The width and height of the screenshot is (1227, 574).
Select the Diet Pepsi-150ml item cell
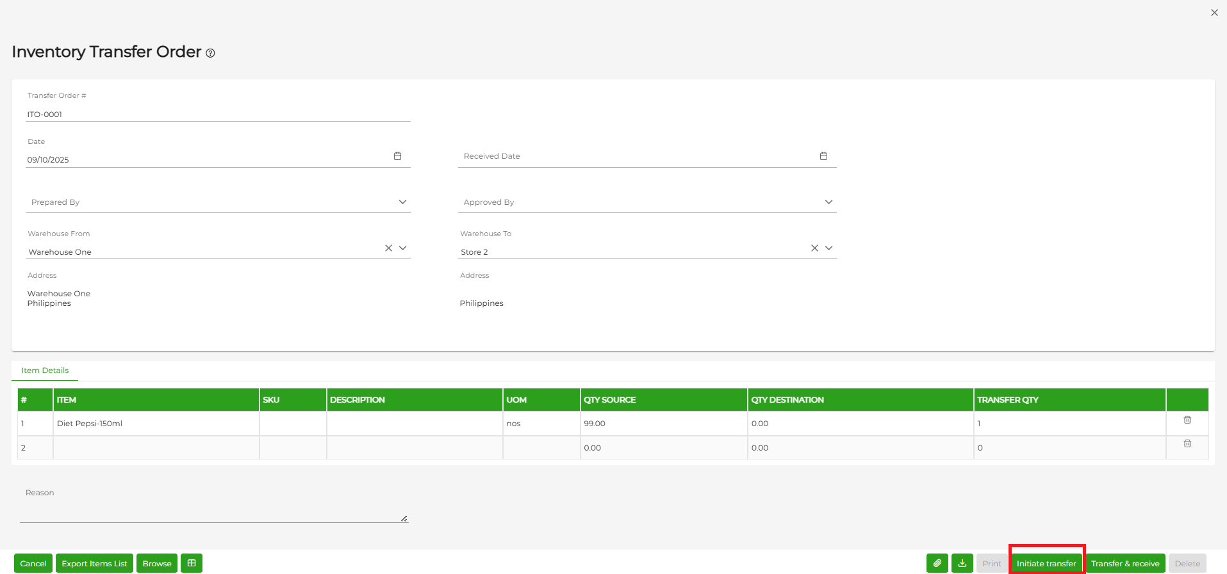[156, 424]
